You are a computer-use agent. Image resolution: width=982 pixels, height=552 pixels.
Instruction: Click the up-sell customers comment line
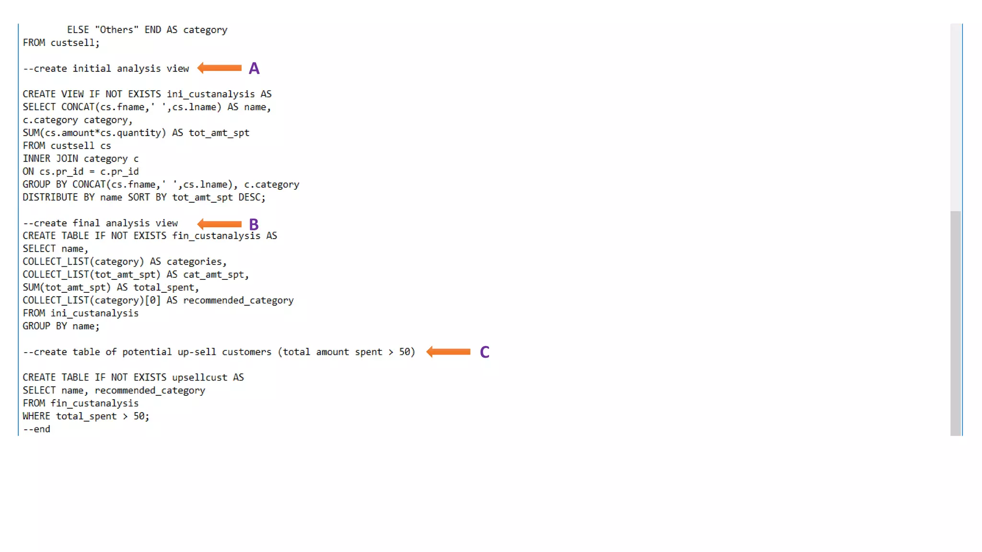[219, 352]
